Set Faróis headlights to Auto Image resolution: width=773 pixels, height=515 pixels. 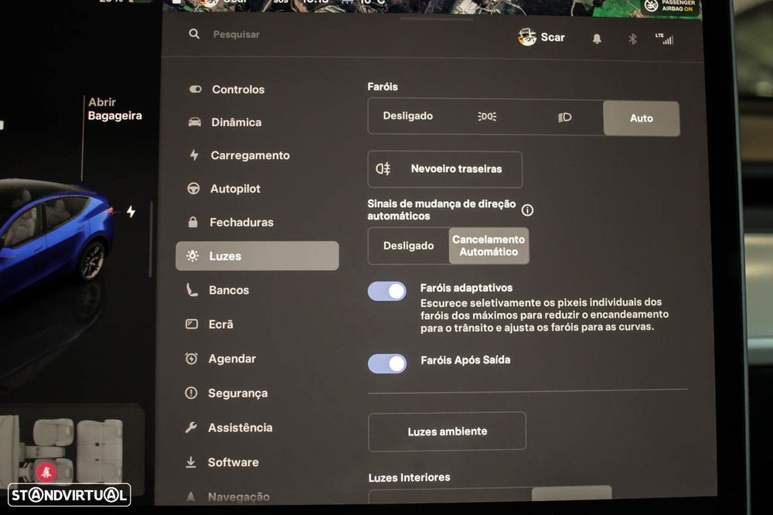(x=642, y=118)
